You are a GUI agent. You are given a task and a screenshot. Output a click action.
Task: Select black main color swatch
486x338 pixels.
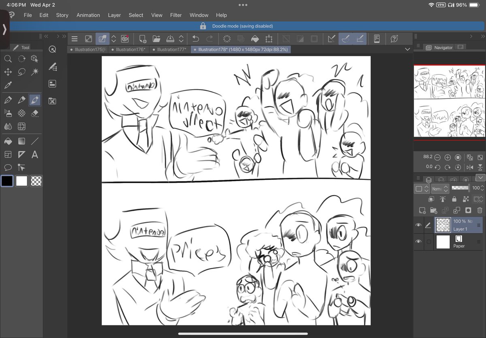7,181
